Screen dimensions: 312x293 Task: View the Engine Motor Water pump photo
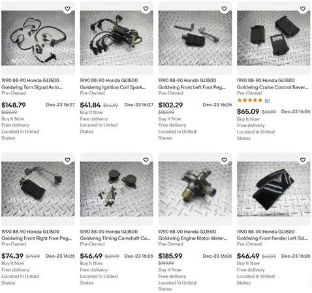195,189
